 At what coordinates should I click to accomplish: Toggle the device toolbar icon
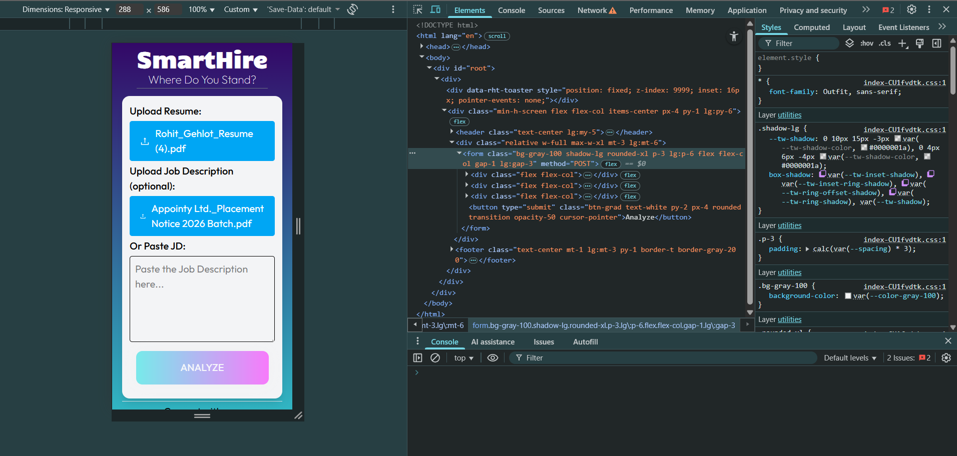435,9
